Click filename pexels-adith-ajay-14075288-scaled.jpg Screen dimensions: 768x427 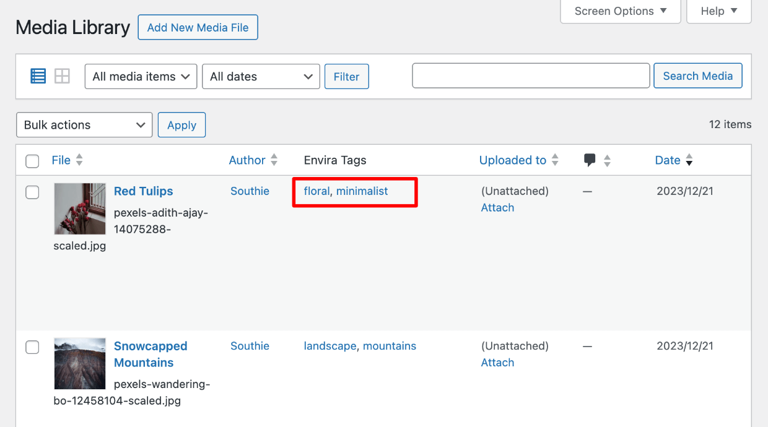coord(131,229)
